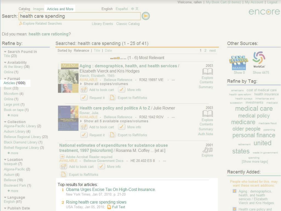Collapse the Availability facet
The width and height of the screenshot is (281, 211).
5,62
